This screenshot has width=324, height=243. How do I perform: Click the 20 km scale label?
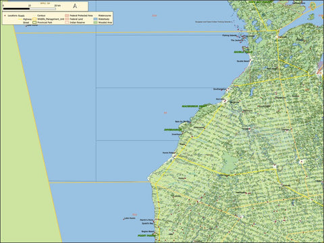(x=57, y=5)
